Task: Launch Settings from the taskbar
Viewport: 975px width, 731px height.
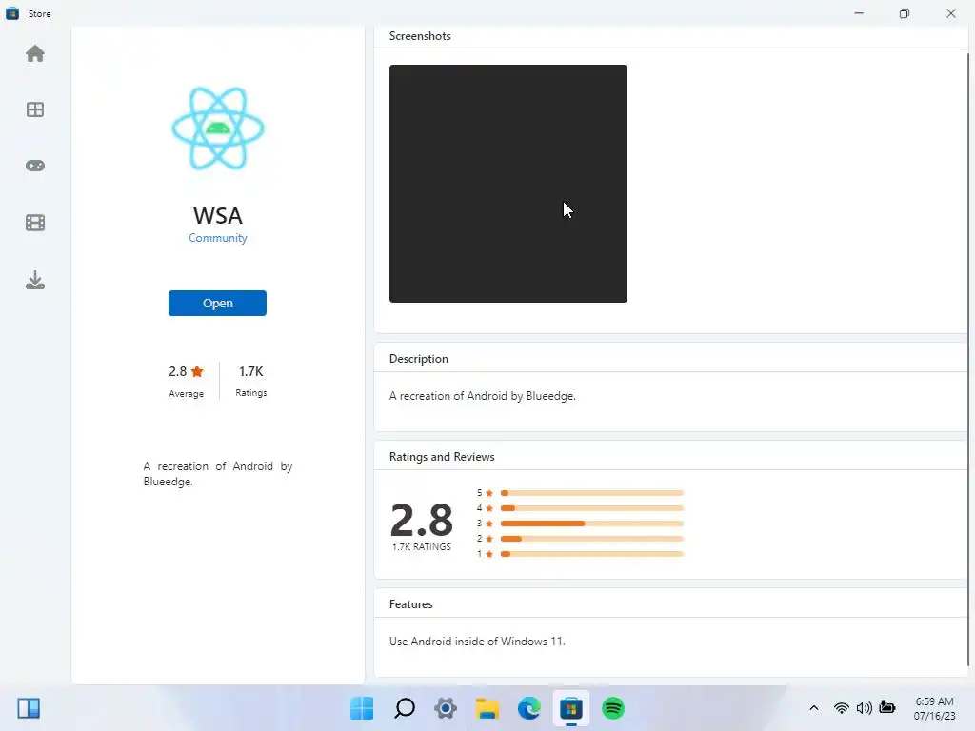Action: point(446,708)
